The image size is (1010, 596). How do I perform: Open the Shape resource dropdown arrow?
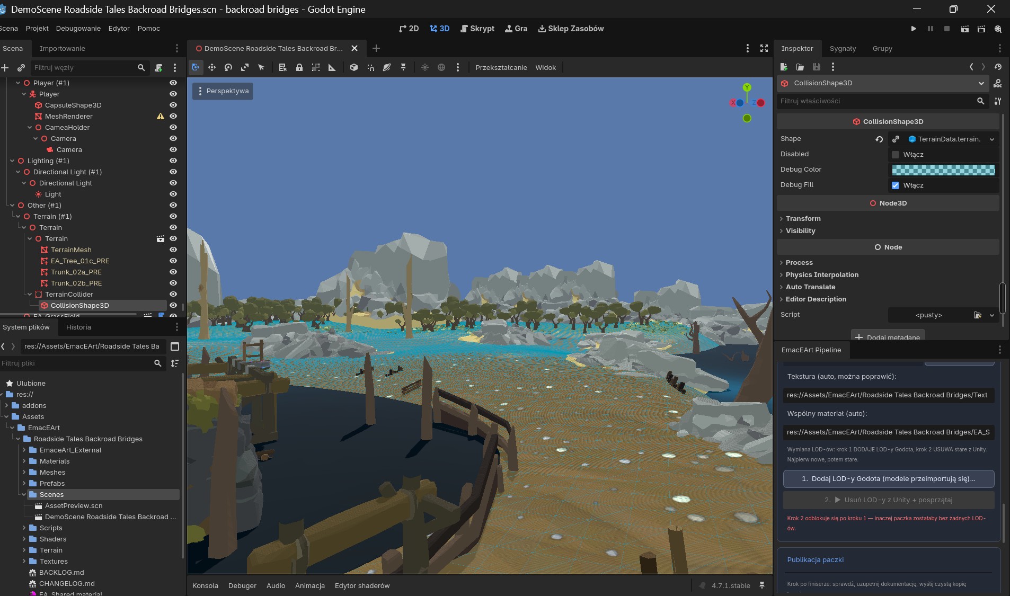click(992, 139)
